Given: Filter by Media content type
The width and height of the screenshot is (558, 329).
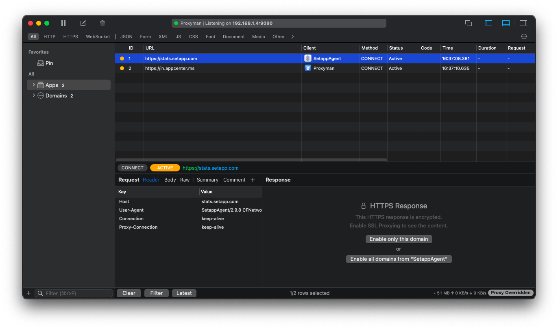Looking at the screenshot, I should 259,37.
